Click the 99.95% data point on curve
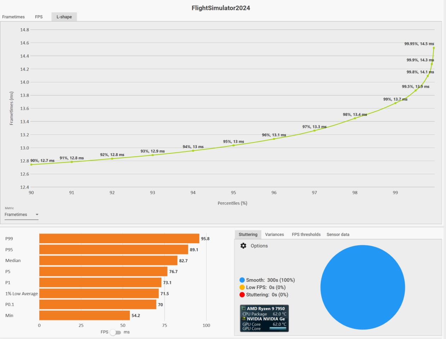446x339 pixels. click(x=434, y=48)
